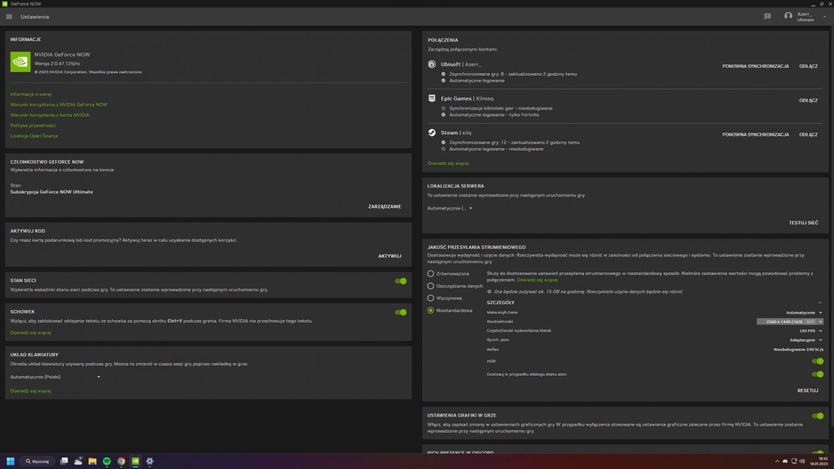
Task: Open the hamburger navigation menu
Action: coord(9,17)
